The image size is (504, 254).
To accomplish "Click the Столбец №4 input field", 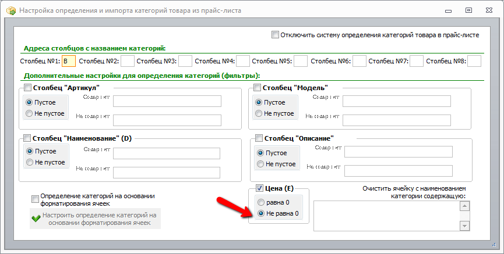I will [x=243, y=61].
